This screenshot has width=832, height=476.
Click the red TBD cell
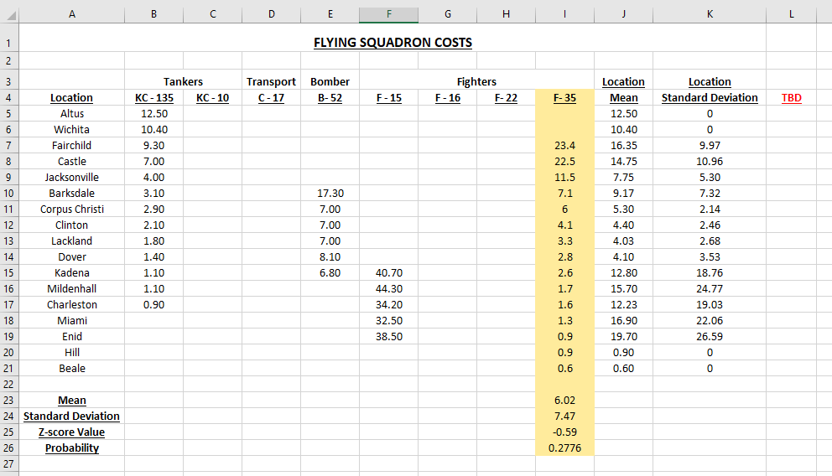tap(791, 97)
